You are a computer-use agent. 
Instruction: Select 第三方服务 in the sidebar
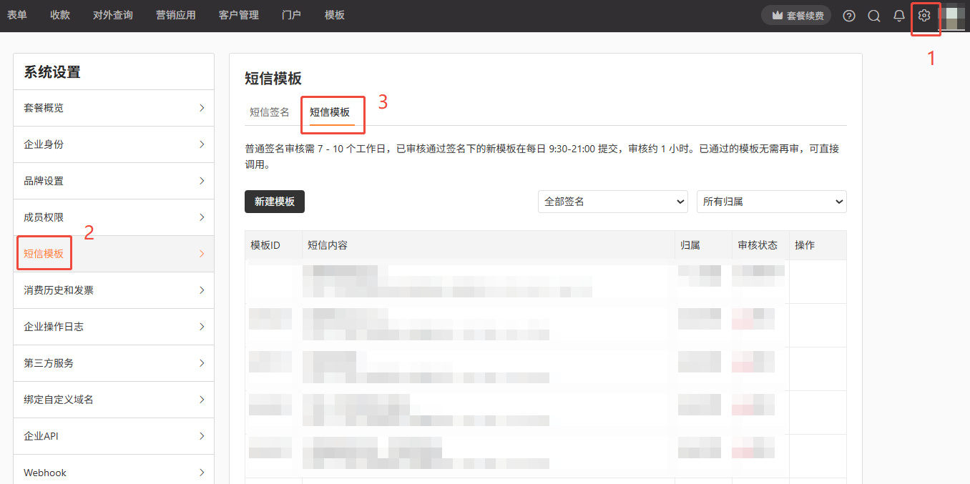pyautogui.click(x=114, y=363)
